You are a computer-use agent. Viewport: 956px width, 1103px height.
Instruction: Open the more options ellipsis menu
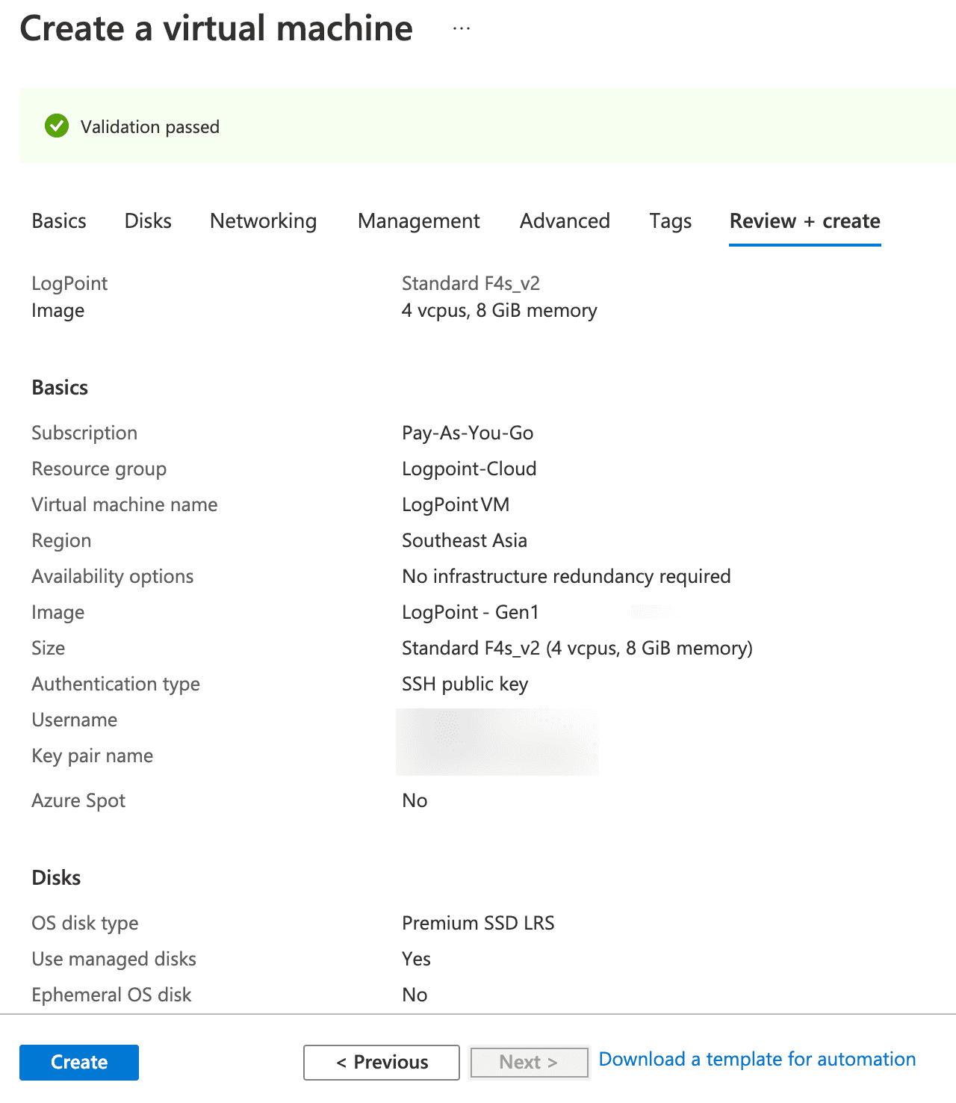461,28
